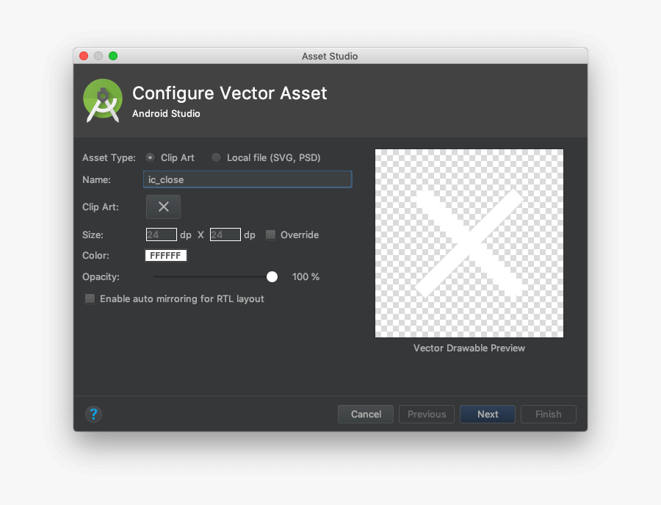Select the Clip Art asset type
661x505 pixels.
(150, 157)
